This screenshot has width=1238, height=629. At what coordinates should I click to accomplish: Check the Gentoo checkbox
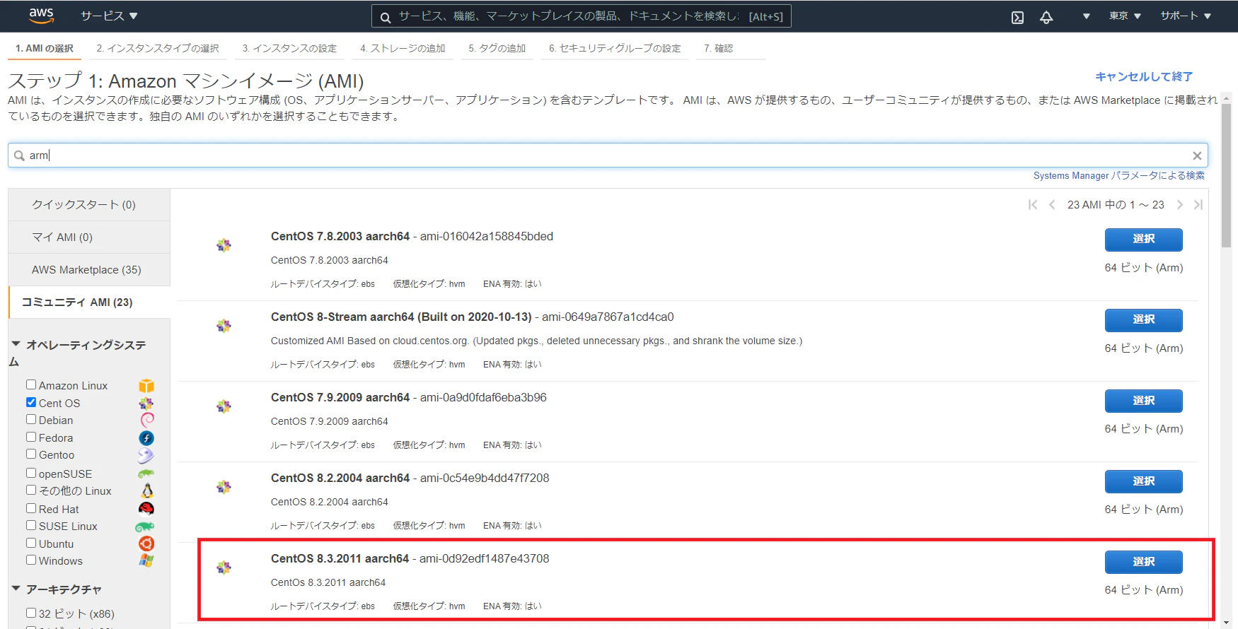(31, 454)
